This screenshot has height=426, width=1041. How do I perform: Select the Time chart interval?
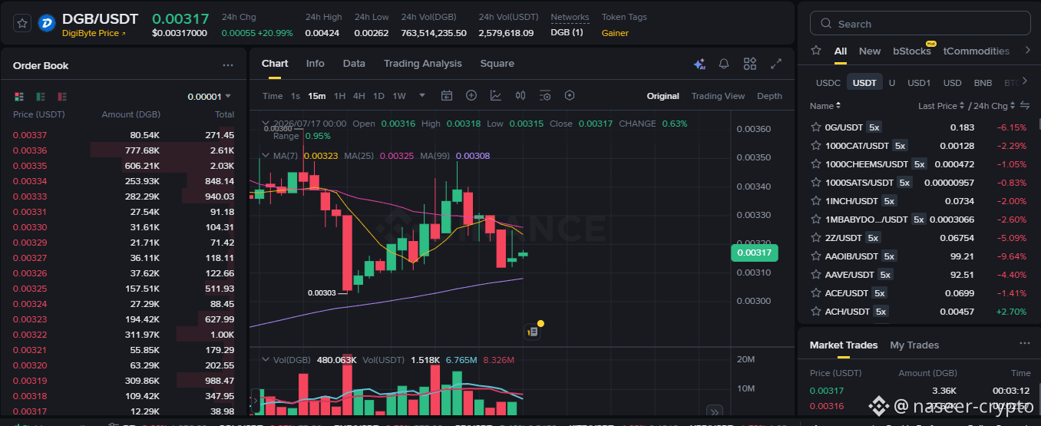273,96
